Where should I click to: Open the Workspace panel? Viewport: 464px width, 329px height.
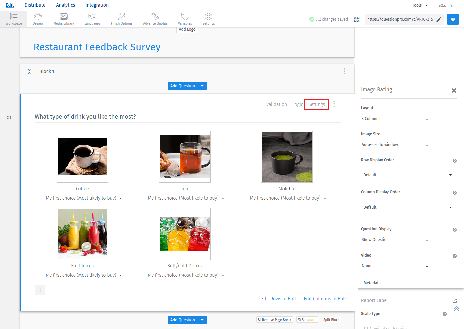[x=14, y=19]
